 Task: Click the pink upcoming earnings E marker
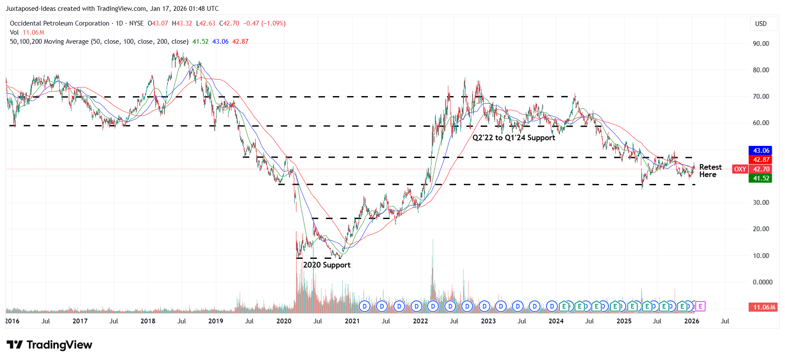700,306
